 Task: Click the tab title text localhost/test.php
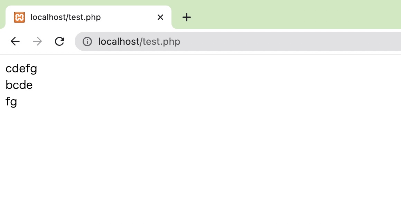point(65,17)
